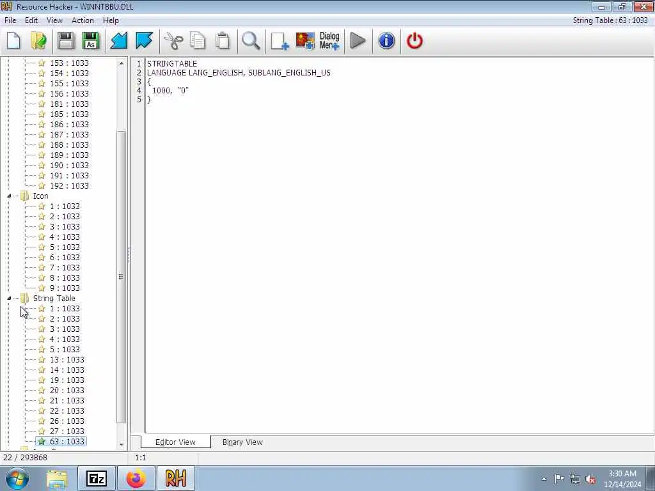Click the red power exit icon
Image resolution: width=655 pixels, height=491 pixels.
pos(414,41)
